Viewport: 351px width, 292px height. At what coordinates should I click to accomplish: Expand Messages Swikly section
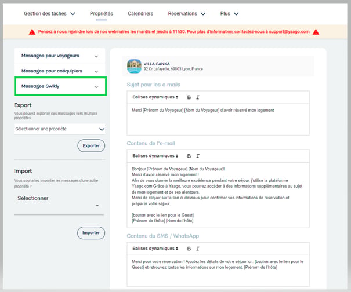click(60, 86)
